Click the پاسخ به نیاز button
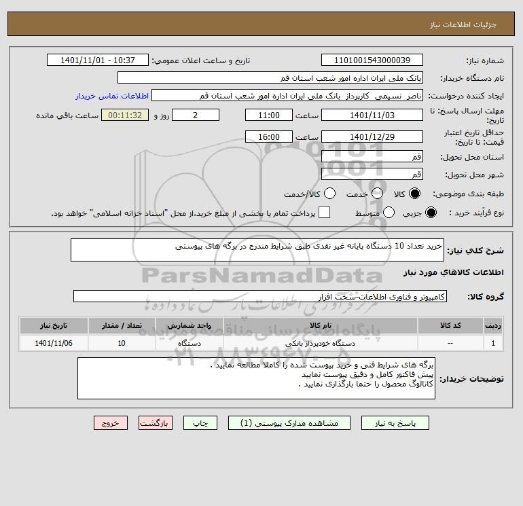 [x=395, y=423]
